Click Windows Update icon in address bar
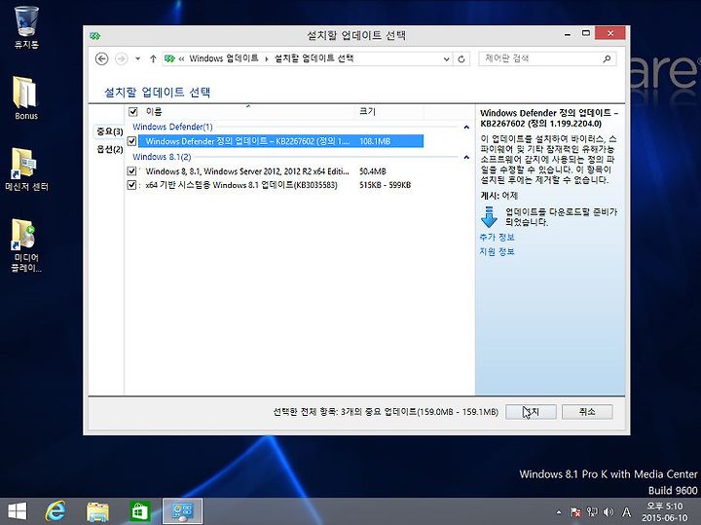701x525 pixels. (169, 58)
